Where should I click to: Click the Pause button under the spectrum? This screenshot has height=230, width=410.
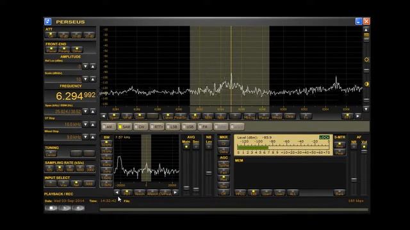(263, 116)
